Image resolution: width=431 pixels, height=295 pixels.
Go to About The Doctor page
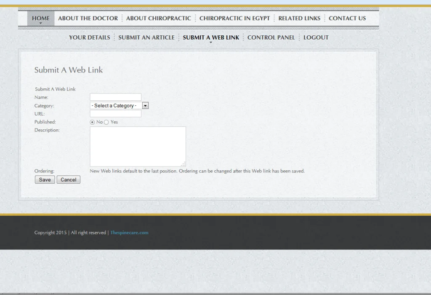tap(88, 19)
